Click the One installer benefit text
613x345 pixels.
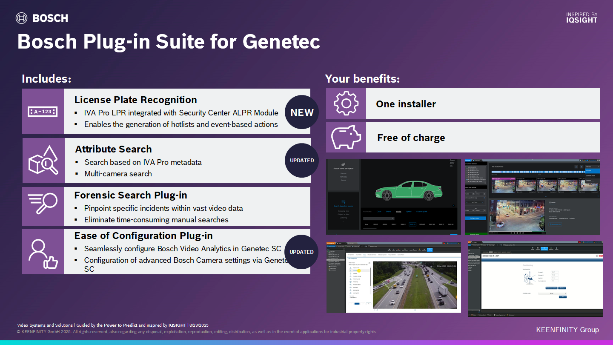pyautogui.click(x=406, y=104)
